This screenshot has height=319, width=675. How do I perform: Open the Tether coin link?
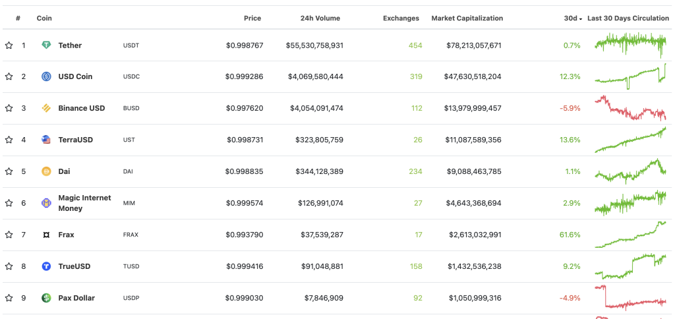[70, 45]
